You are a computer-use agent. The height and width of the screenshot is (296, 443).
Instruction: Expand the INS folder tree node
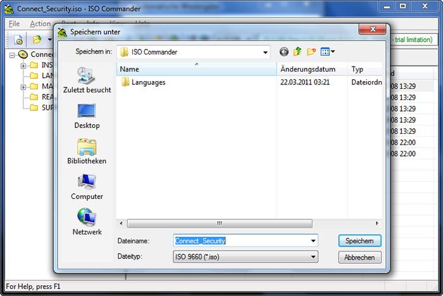[x=23, y=66]
